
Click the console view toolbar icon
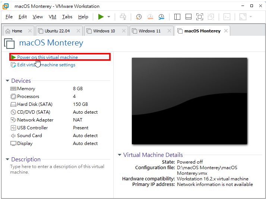(227, 17)
